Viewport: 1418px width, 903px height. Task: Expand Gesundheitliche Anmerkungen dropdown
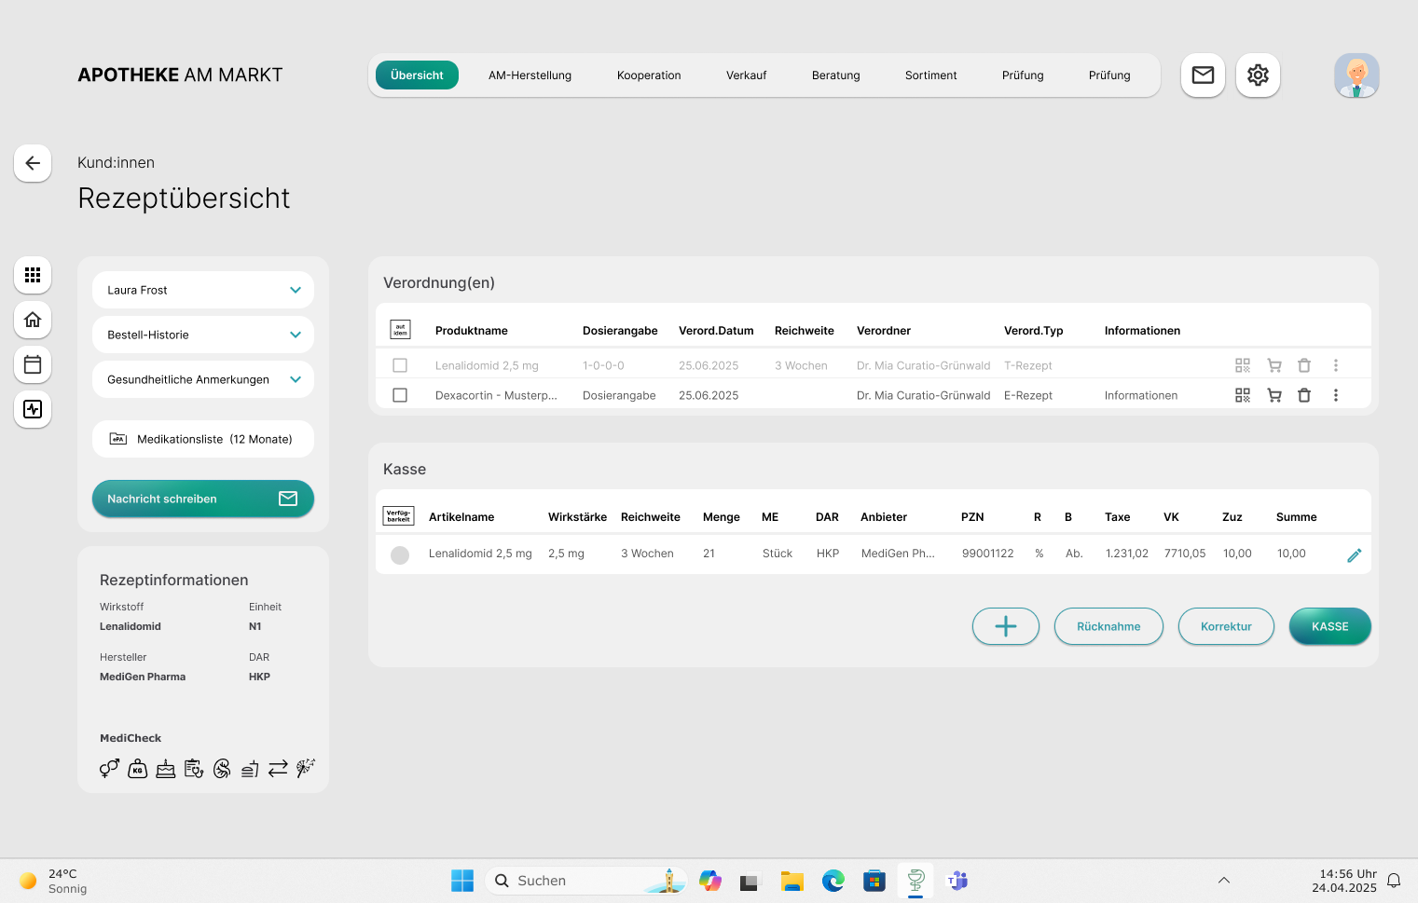[203, 379]
